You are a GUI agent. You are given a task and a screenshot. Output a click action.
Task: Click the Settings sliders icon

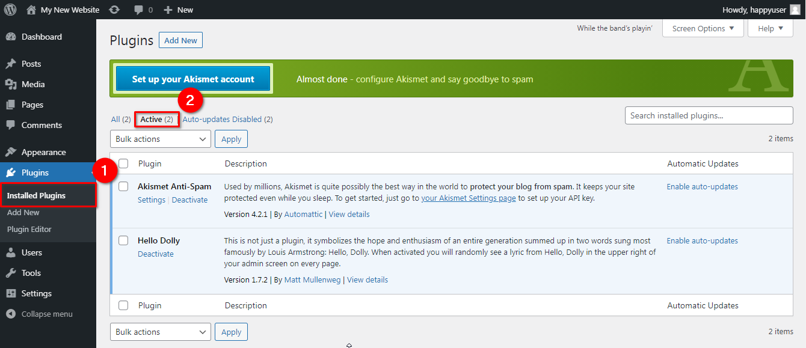(x=11, y=293)
